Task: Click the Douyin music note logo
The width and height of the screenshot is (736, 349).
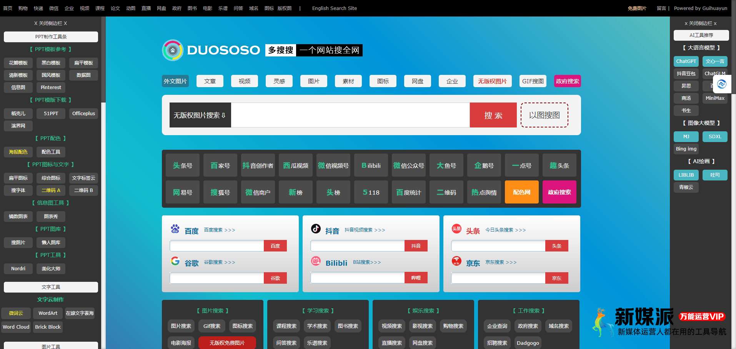Action: click(x=316, y=228)
